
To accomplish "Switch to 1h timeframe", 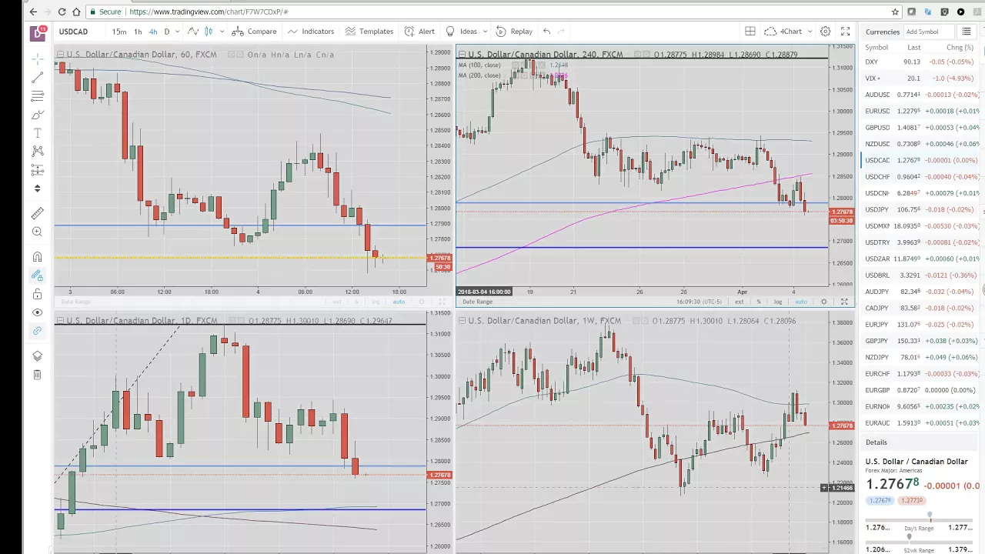I will [138, 32].
